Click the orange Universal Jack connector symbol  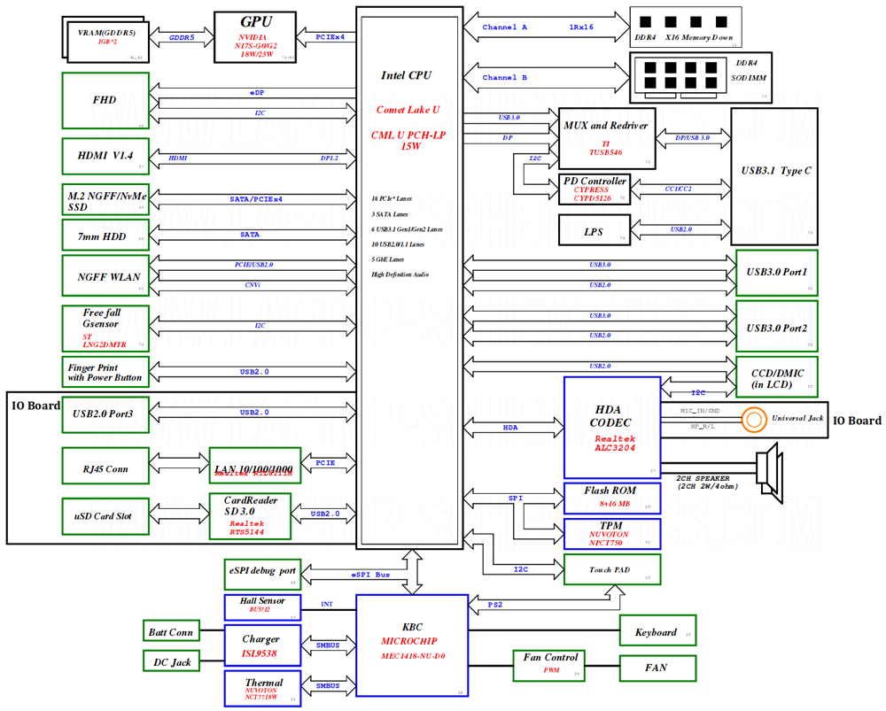coord(753,421)
